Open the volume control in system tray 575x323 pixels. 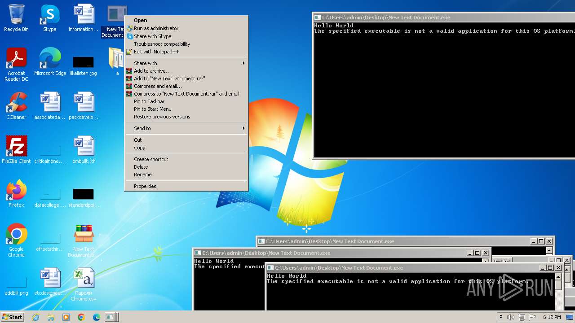511,317
